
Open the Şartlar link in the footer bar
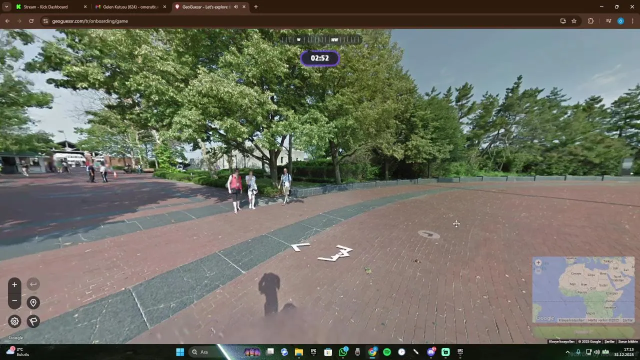tap(609, 341)
